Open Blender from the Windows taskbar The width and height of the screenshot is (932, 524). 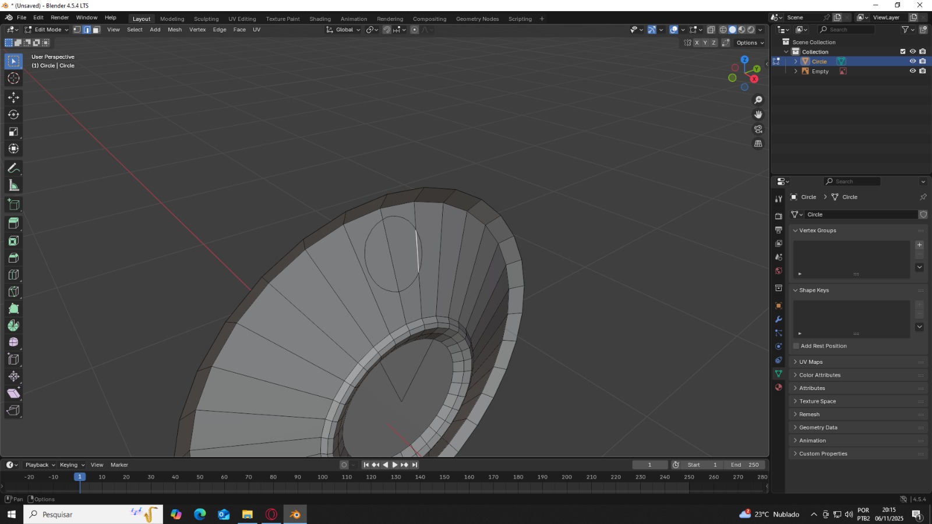click(x=295, y=514)
